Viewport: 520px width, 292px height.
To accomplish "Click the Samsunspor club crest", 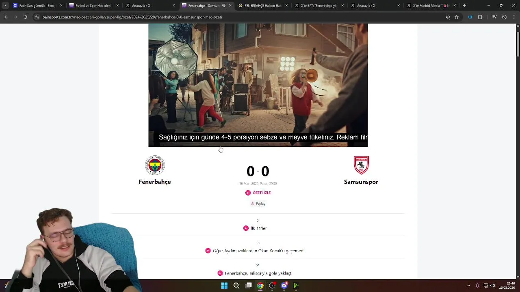I will [x=361, y=165].
